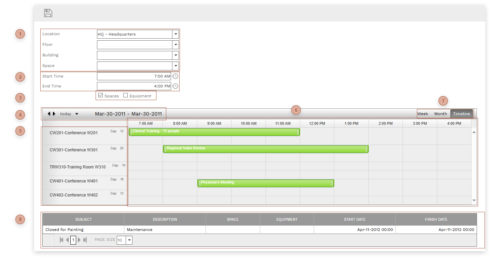
Task: Open the Floor dropdown list
Action: tap(175, 45)
